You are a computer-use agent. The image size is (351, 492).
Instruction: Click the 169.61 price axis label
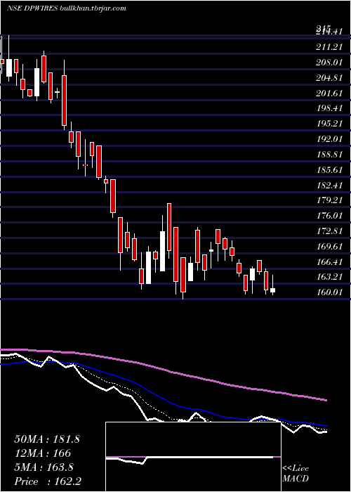(x=329, y=246)
